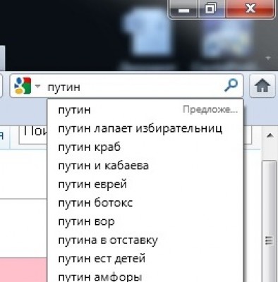Open the browser Home button
This screenshot has height=282, width=278.
pos(262,85)
